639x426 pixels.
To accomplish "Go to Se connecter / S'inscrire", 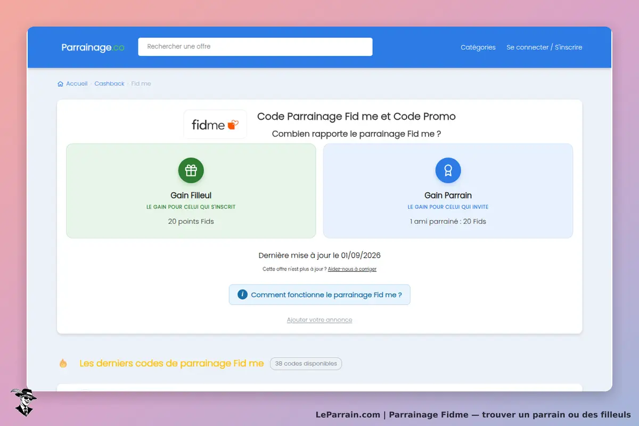I will click(x=544, y=47).
